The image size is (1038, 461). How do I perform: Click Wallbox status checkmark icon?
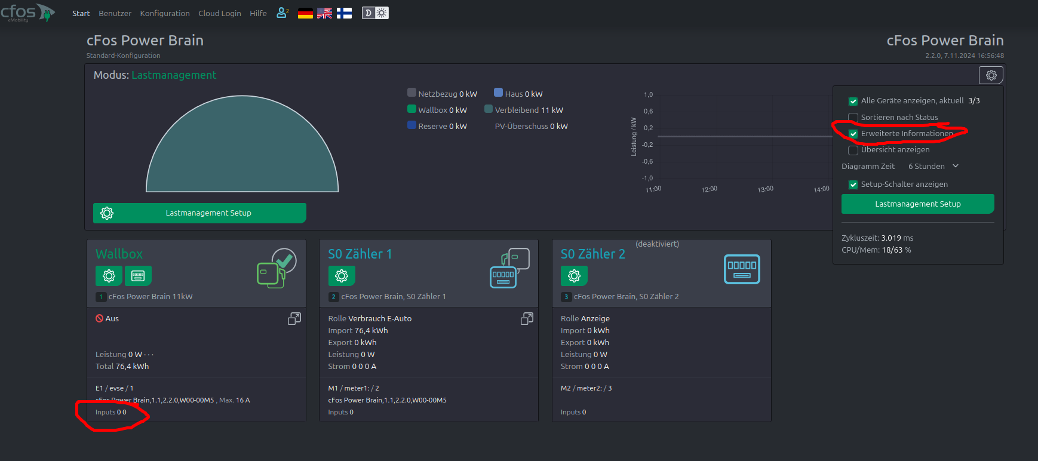click(x=284, y=261)
